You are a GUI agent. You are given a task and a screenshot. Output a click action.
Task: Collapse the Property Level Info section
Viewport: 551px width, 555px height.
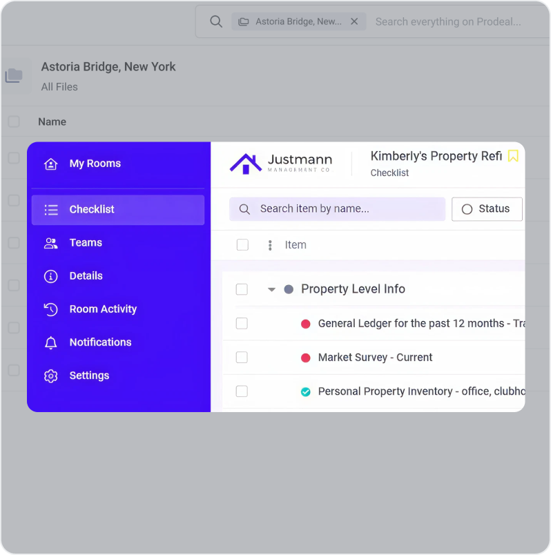pyautogui.click(x=271, y=290)
